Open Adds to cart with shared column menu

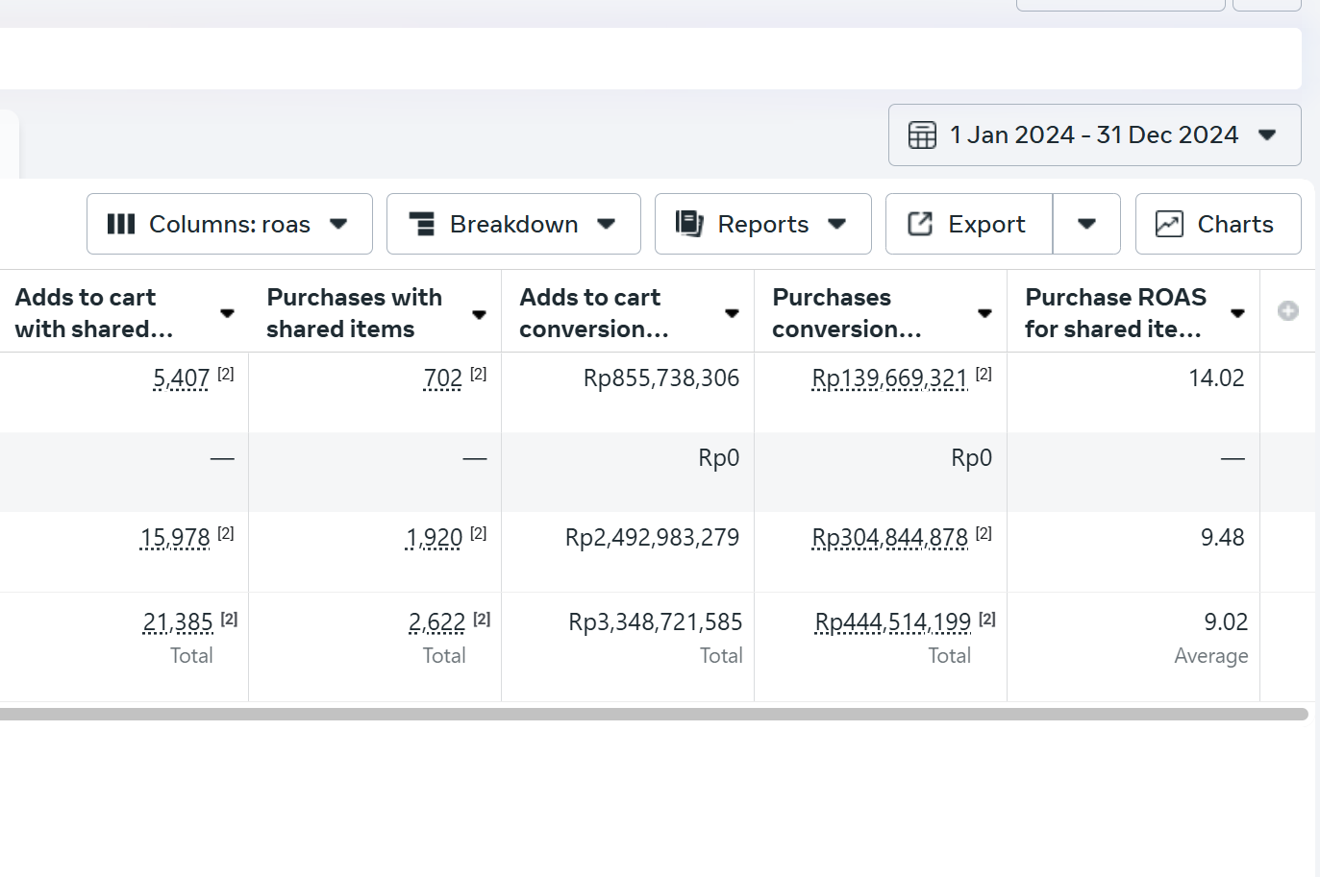tap(227, 313)
